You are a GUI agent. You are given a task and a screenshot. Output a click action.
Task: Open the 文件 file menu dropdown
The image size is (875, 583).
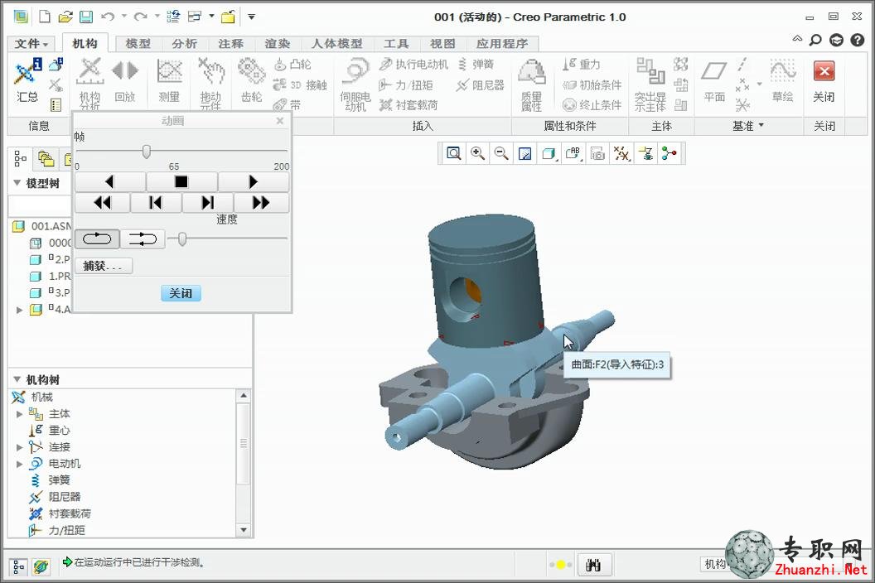click(31, 44)
